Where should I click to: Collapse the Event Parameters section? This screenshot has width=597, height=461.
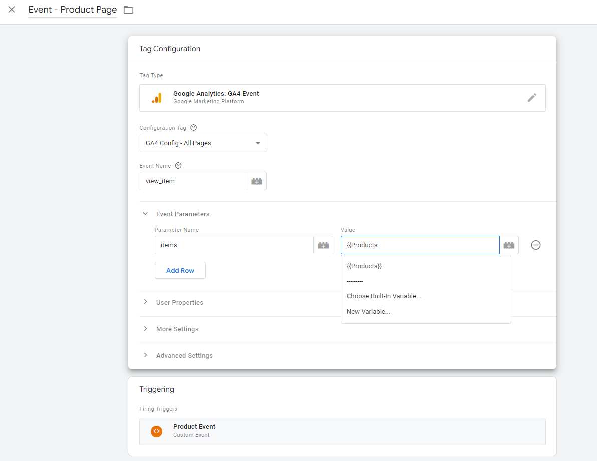(146, 214)
